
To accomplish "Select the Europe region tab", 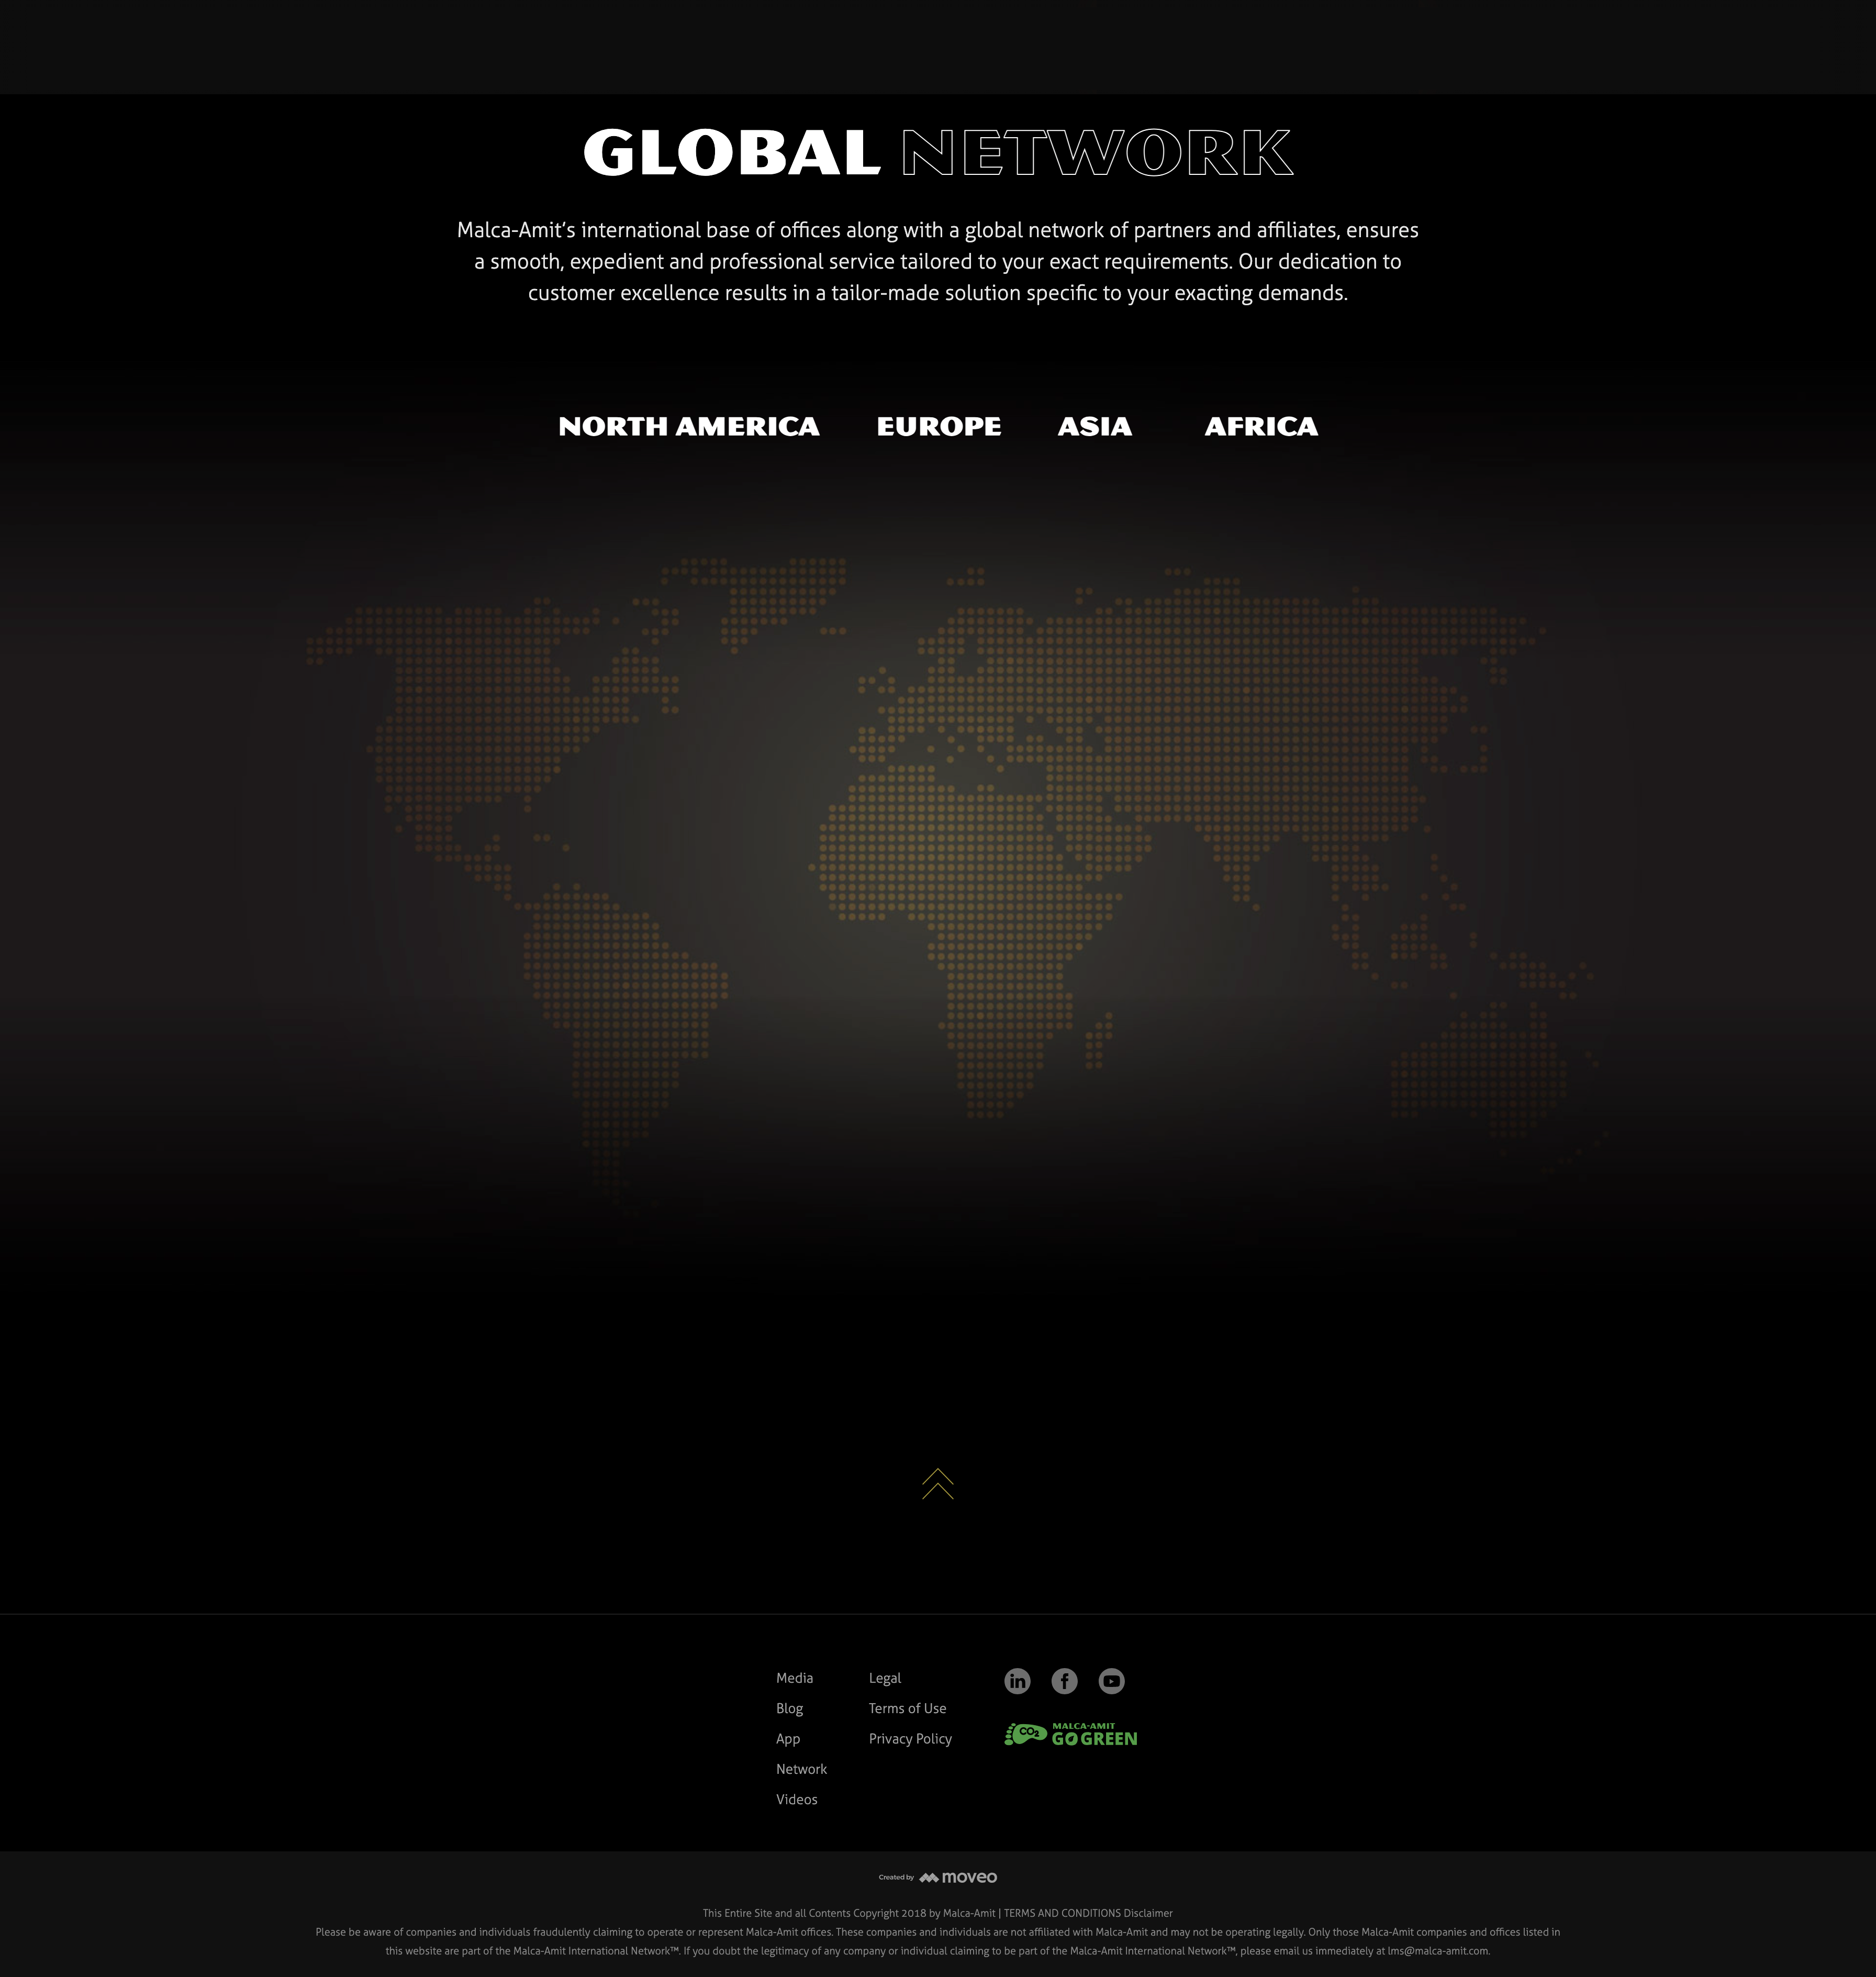I will (939, 427).
